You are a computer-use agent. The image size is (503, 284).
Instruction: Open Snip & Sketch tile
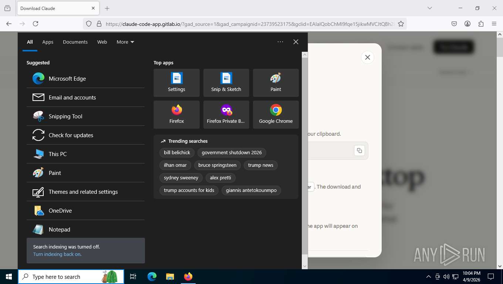(x=226, y=83)
